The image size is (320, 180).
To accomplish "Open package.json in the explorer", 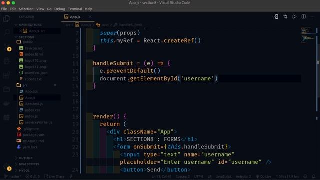I will coord(31,135).
